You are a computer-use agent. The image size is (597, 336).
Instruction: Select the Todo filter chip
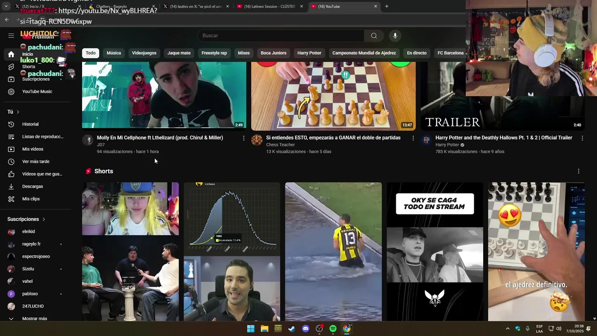click(90, 53)
